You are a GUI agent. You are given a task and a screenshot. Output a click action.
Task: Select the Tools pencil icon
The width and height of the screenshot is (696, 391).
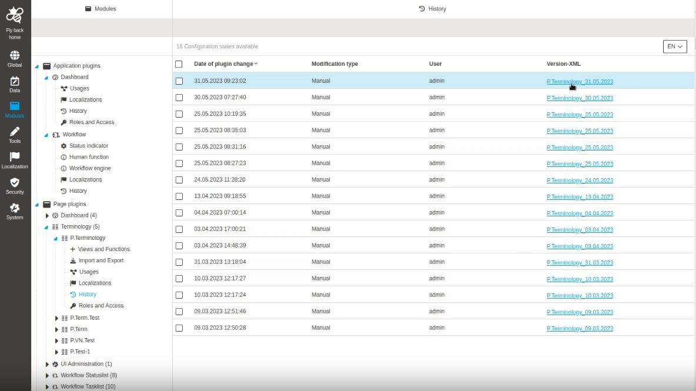(x=15, y=132)
